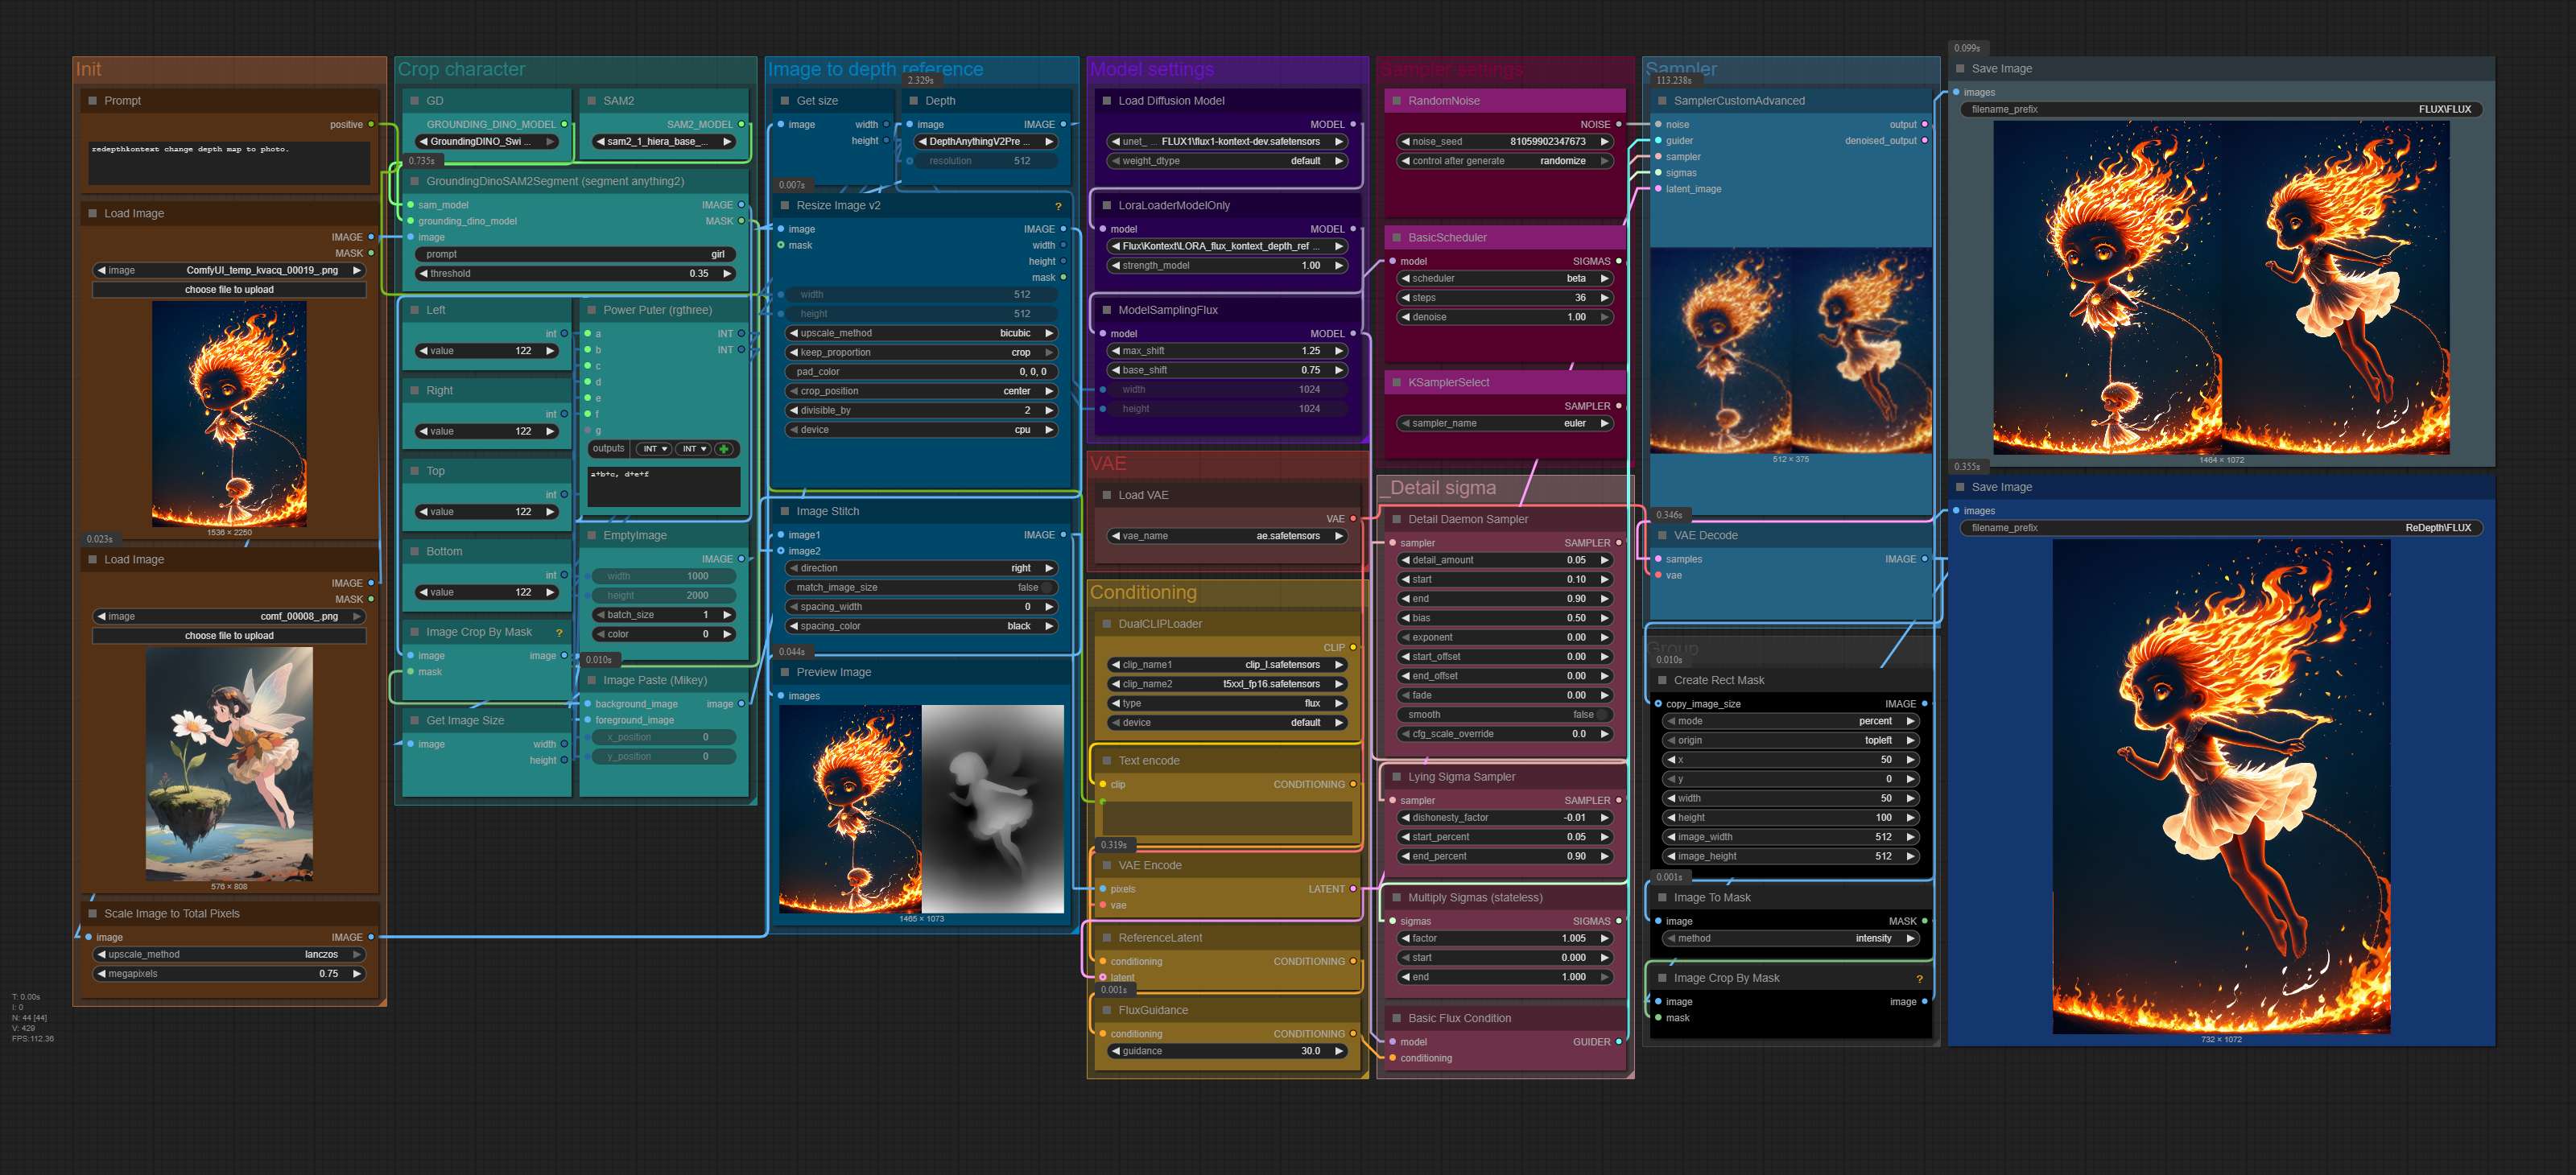2576x1175 pixels.
Task: Click the help icon on the black Image Crop By Mask node
Action: [x=1919, y=979]
